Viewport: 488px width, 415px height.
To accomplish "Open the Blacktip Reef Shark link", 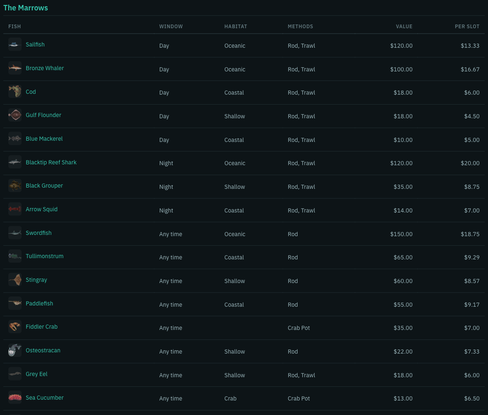I will 51,162.
